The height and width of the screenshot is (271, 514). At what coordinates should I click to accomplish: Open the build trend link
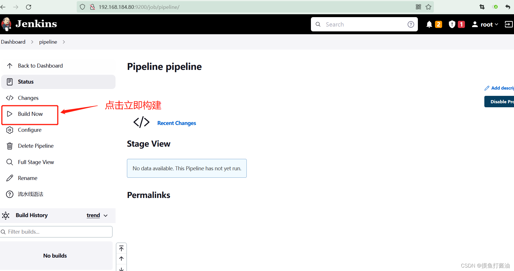(93, 215)
